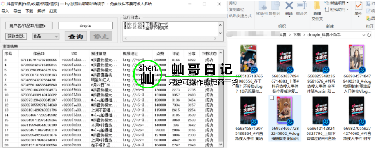Screen dimensions: 375x148
Task: Click the 重命名 icon in Explorer ribbon
Action: tap(302, 5)
